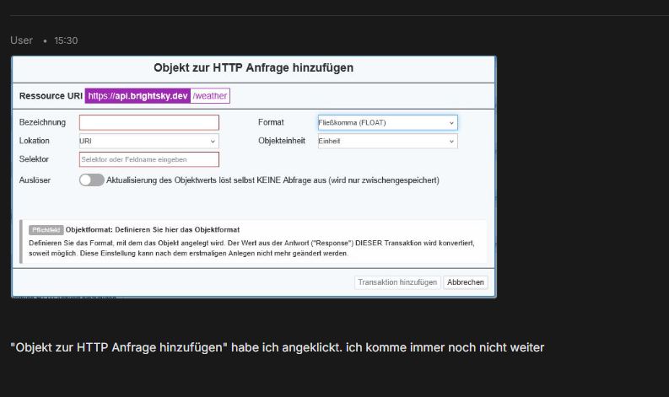Click the /weather path segment
Image resolution: width=669 pixels, height=397 pixels.
click(x=210, y=96)
